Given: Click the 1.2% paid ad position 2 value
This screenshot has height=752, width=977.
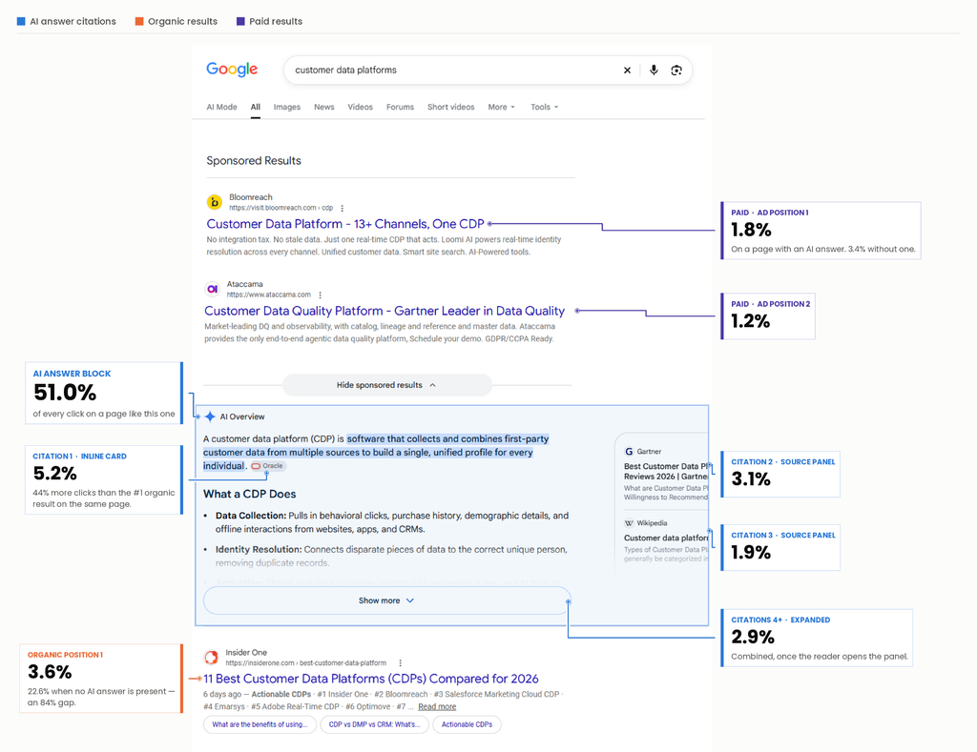Looking at the screenshot, I should point(750,321).
